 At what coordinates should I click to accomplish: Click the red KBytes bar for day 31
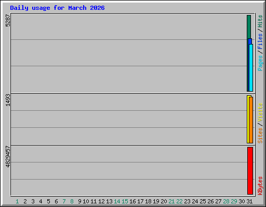pyautogui.click(x=250, y=171)
